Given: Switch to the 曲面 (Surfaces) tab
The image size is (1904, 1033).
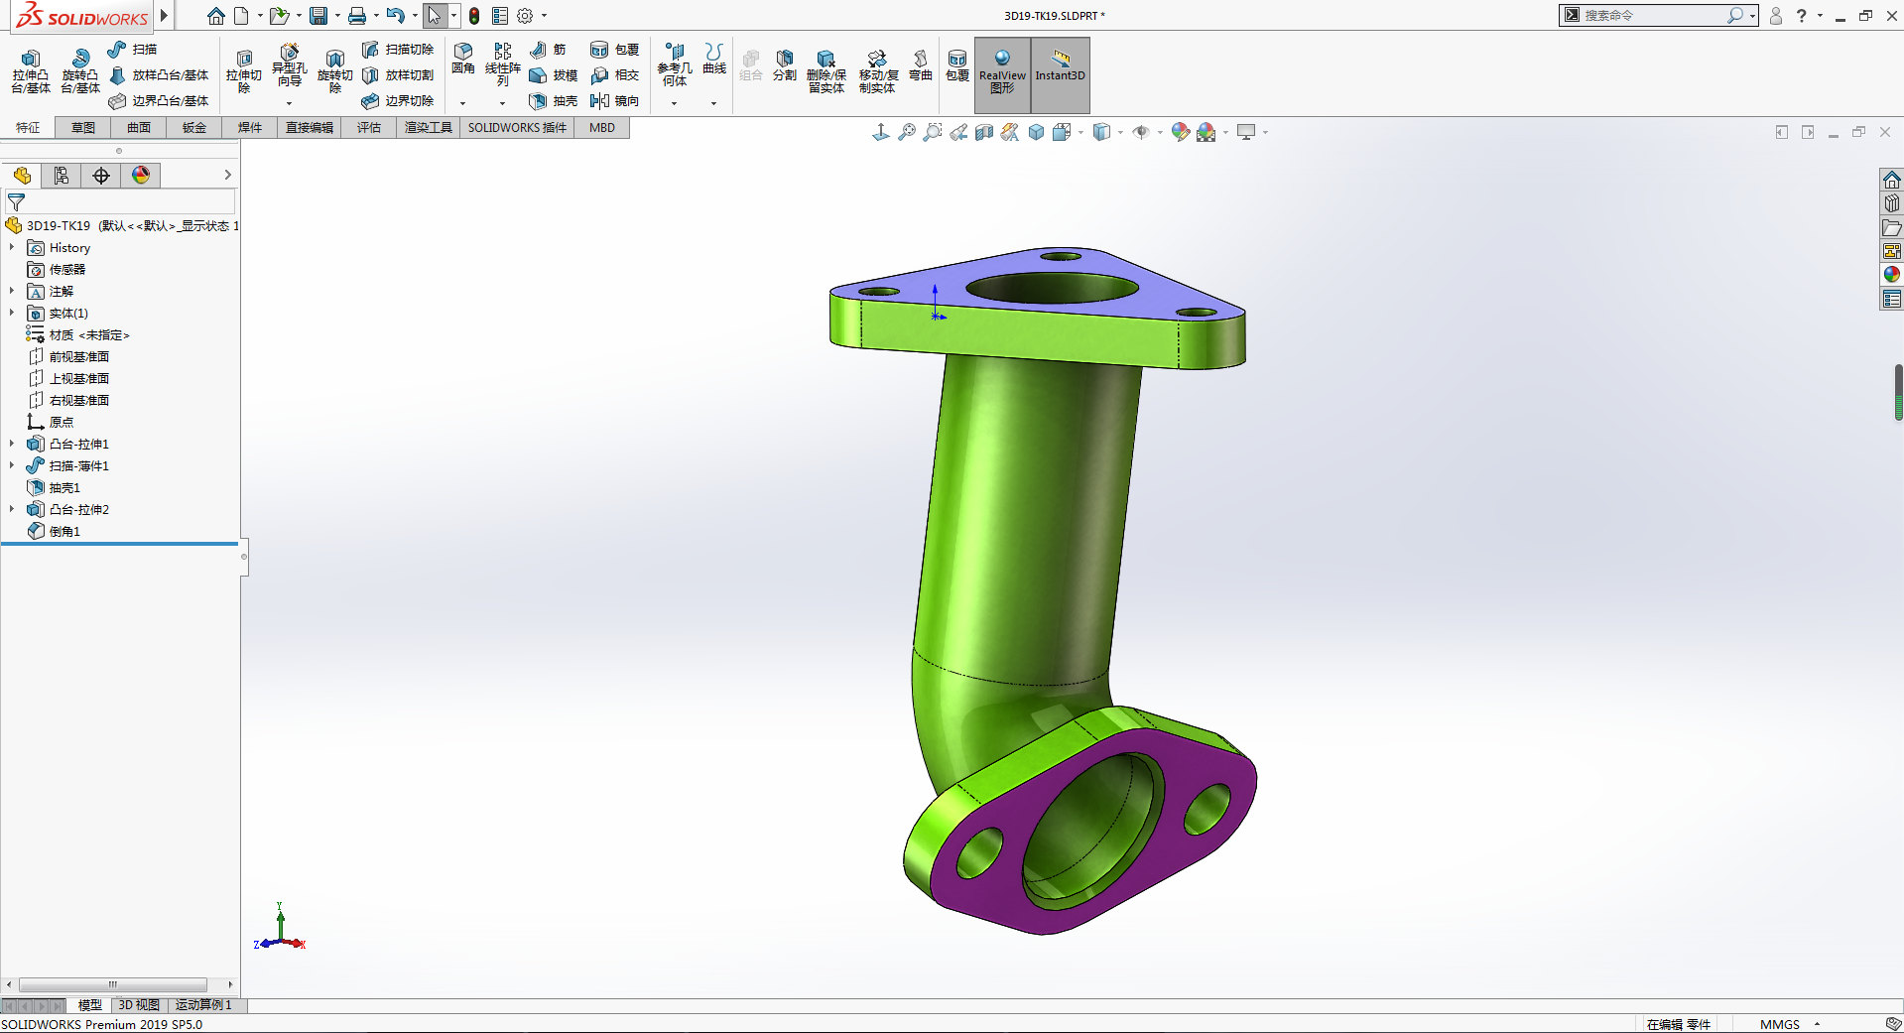Looking at the screenshot, I should coord(139,128).
